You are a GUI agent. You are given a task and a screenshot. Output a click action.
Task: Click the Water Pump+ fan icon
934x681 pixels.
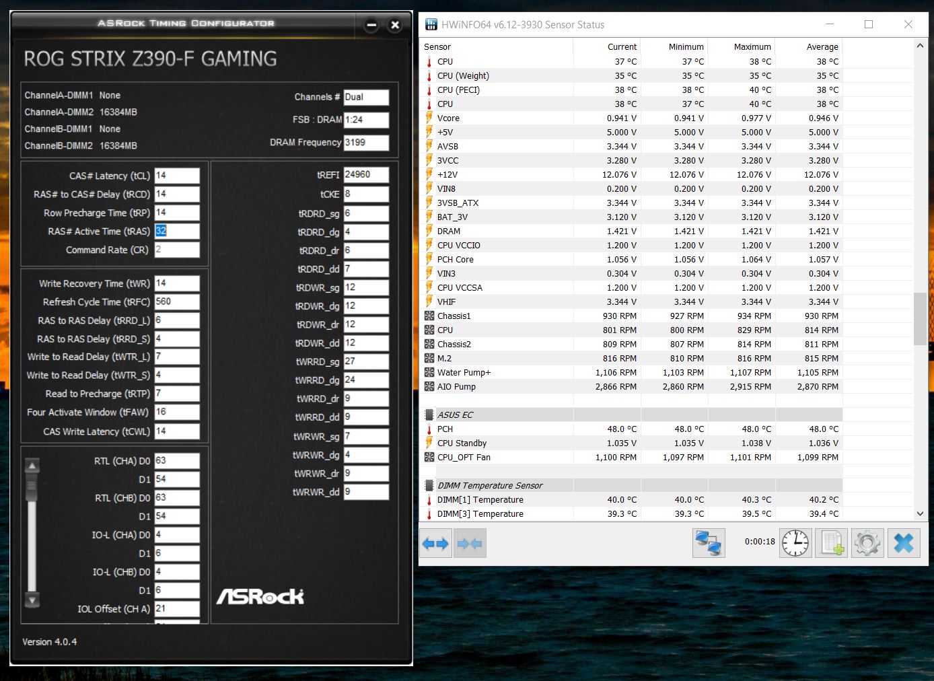point(429,372)
